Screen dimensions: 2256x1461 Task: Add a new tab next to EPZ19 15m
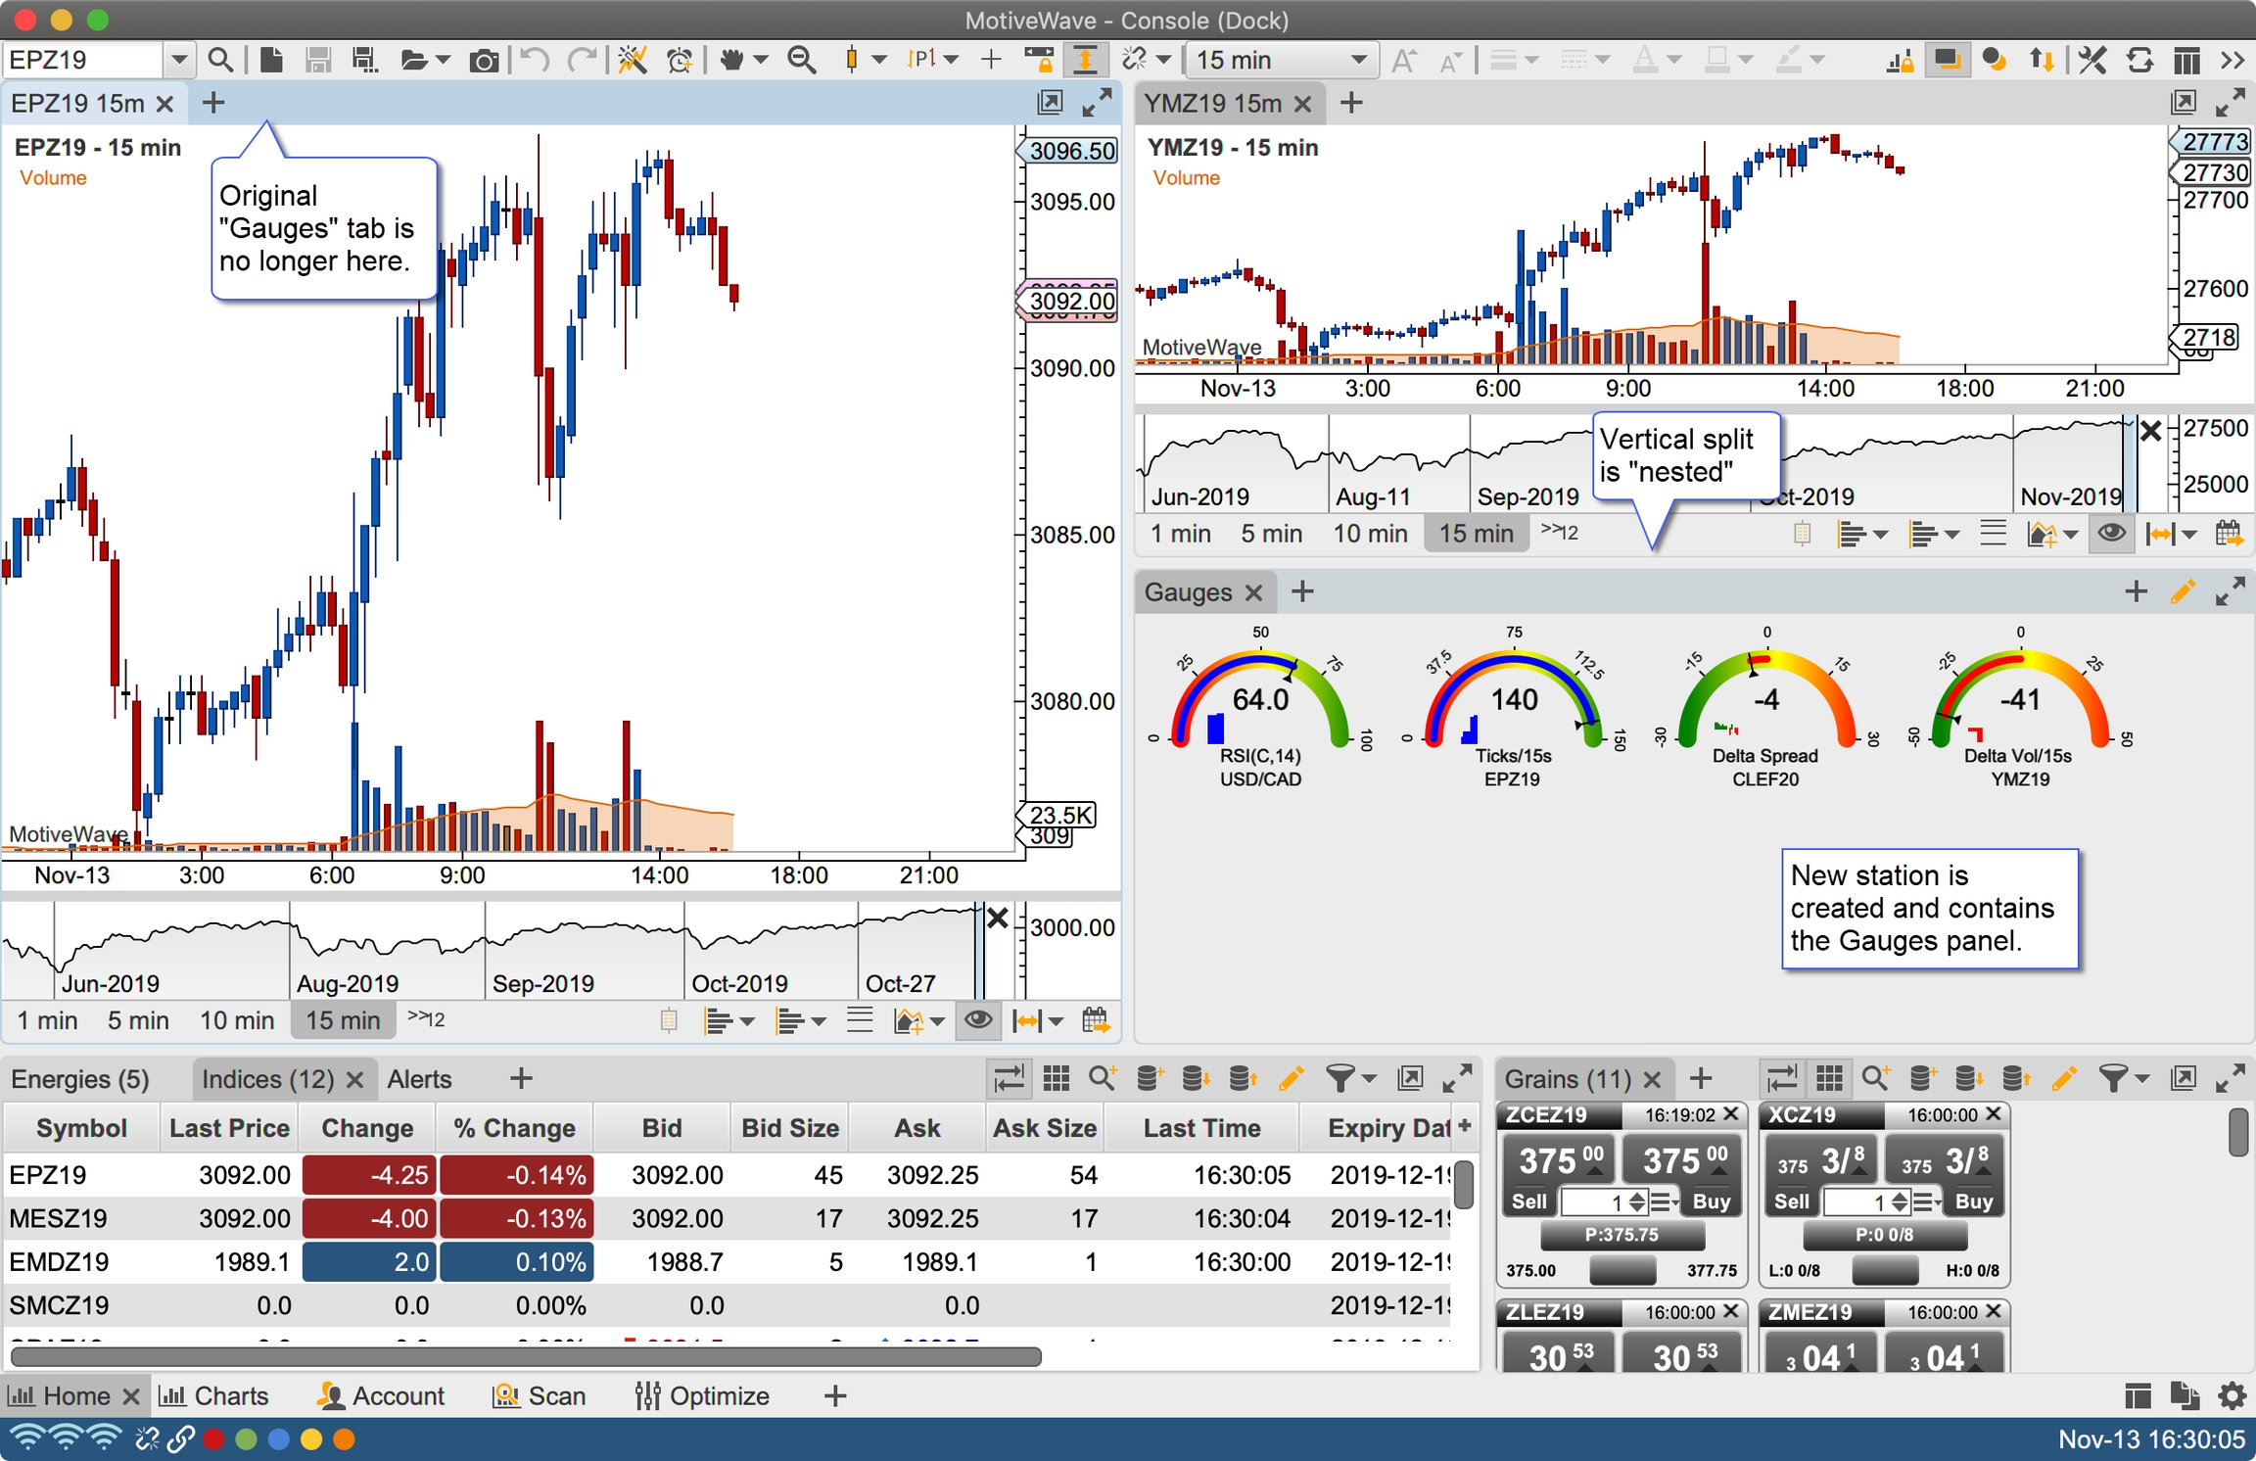pos(212,102)
